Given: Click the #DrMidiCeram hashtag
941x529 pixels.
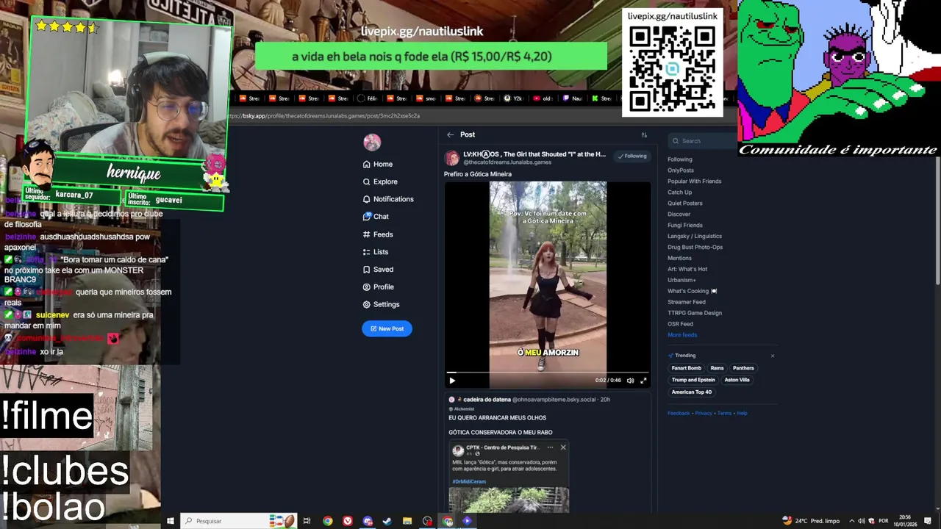Looking at the screenshot, I should tap(469, 482).
